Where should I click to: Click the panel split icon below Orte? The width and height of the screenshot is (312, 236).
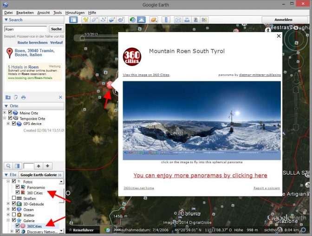point(17,166)
